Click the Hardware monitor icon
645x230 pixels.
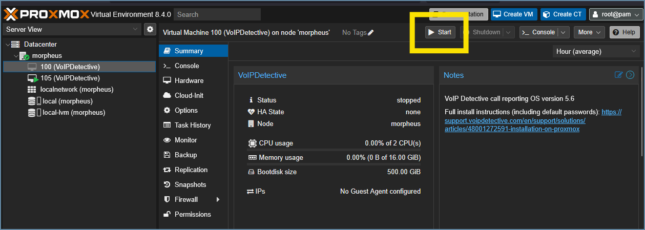[x=167, y=80]
